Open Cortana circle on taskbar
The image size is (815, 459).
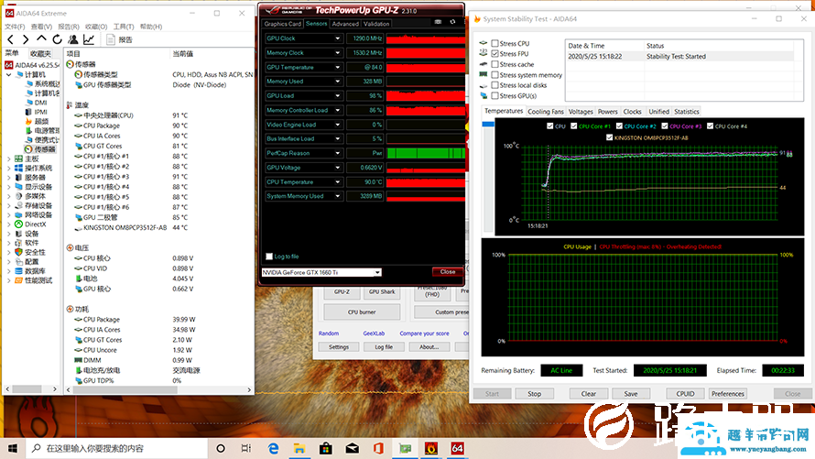coord(221,448)
